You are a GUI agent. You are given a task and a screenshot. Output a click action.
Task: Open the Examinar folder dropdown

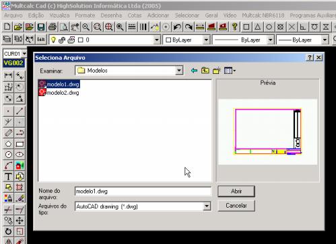point(179,71)
